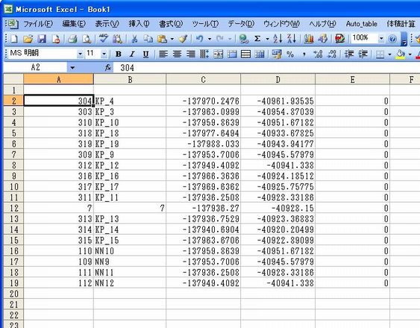Click the Merge and Center icon
The width and height of the screenshot is (420, 328).
(219, 54)
